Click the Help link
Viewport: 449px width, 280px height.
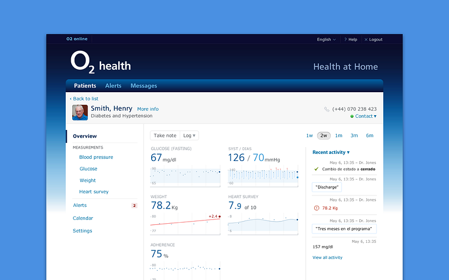coord(353,40)
